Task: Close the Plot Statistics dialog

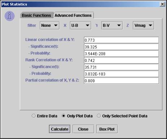Action: (162, 4)
